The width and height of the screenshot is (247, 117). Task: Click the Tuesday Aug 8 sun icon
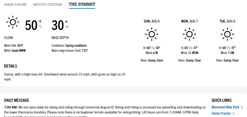[x=227, y=34]
